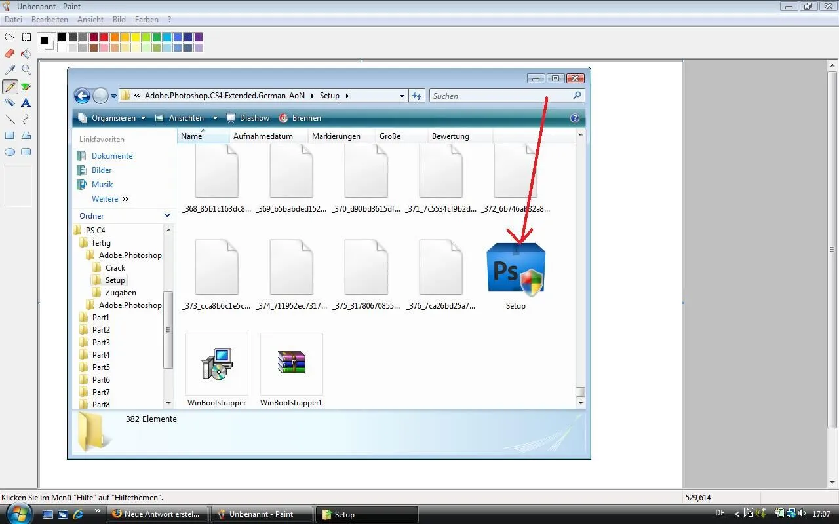Pick the orange swatch in the top palette row
The image size is (839, 524).
115,37
